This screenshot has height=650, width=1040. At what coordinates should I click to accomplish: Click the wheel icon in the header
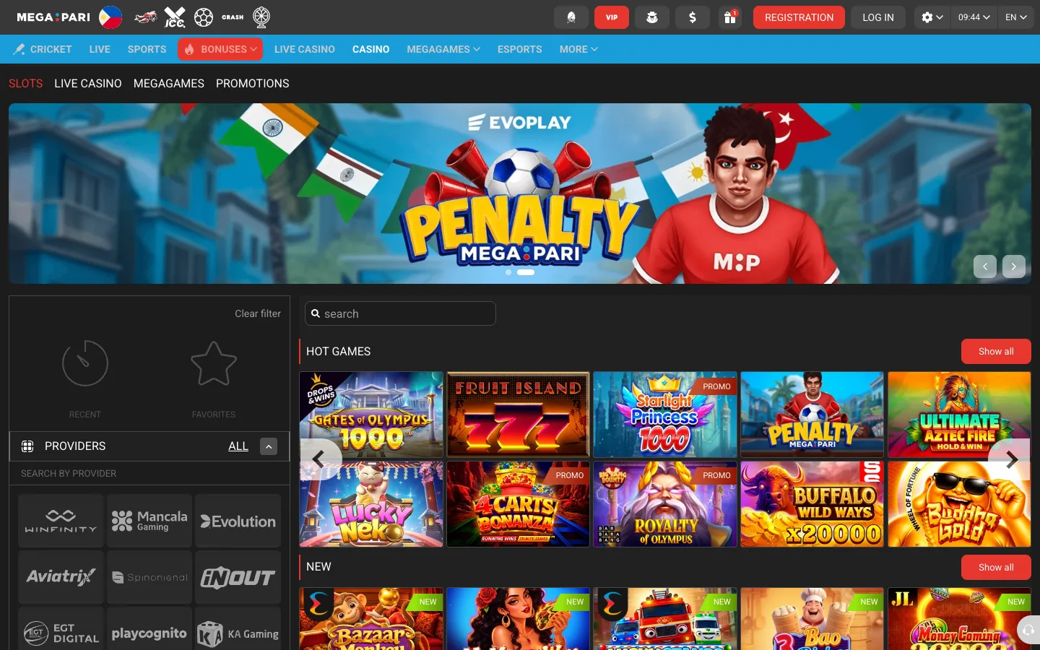tap(261, 17)
